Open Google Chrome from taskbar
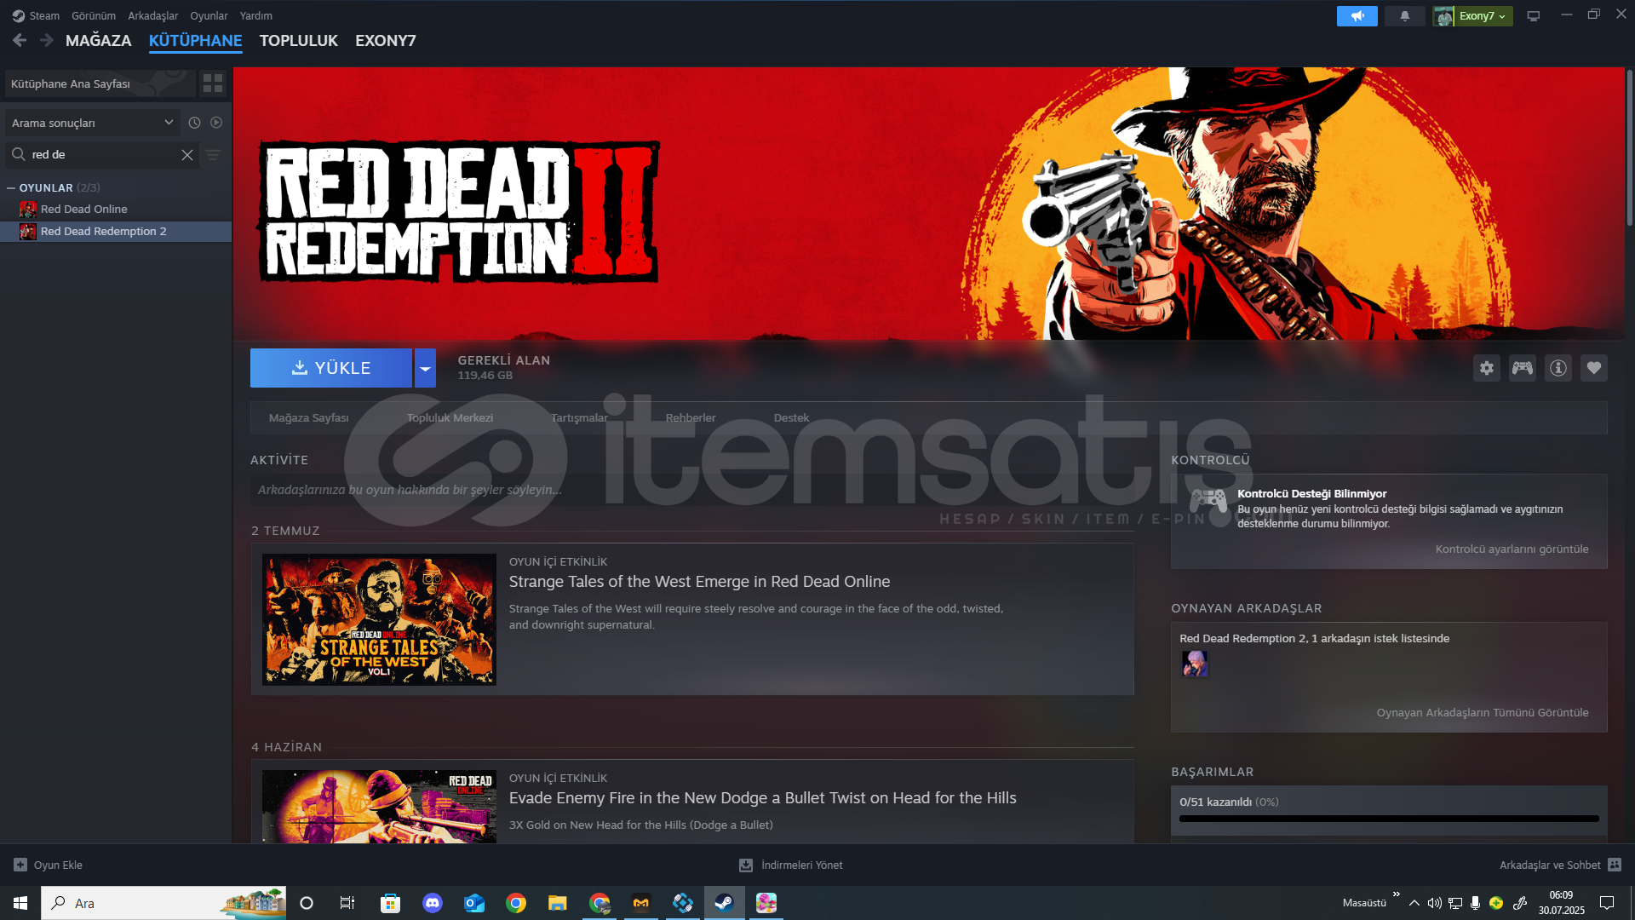Viewport: 1635px width, 920px height. coord(516,903)
